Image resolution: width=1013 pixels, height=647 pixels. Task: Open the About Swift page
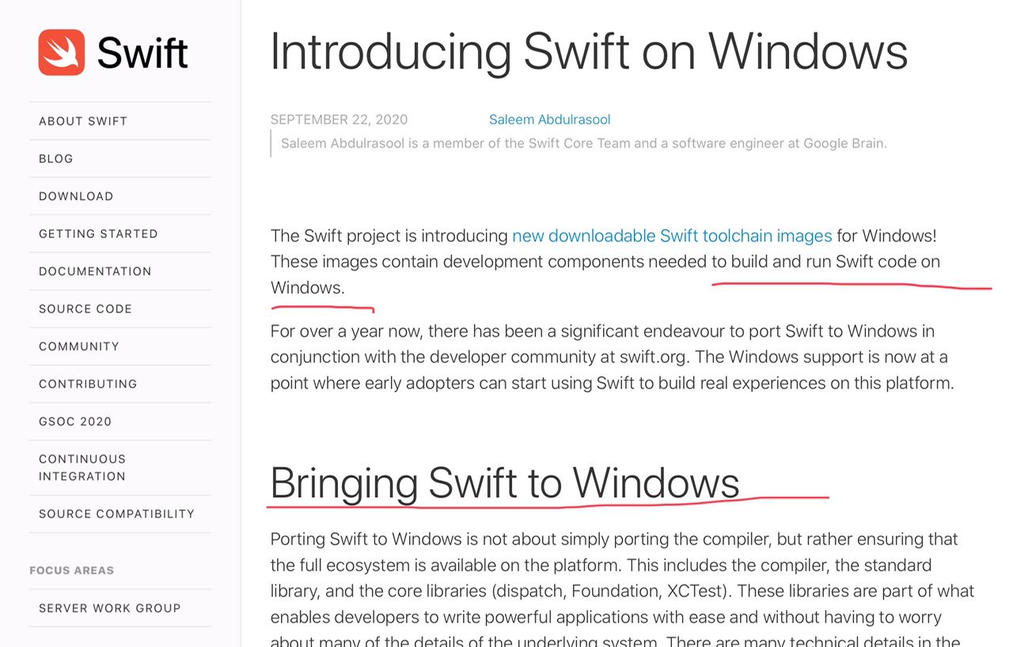(83, 121)
